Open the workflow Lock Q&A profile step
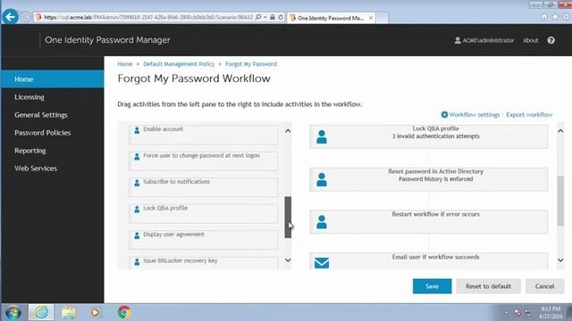This screenshot has width=572, height=321. point(429,136)
